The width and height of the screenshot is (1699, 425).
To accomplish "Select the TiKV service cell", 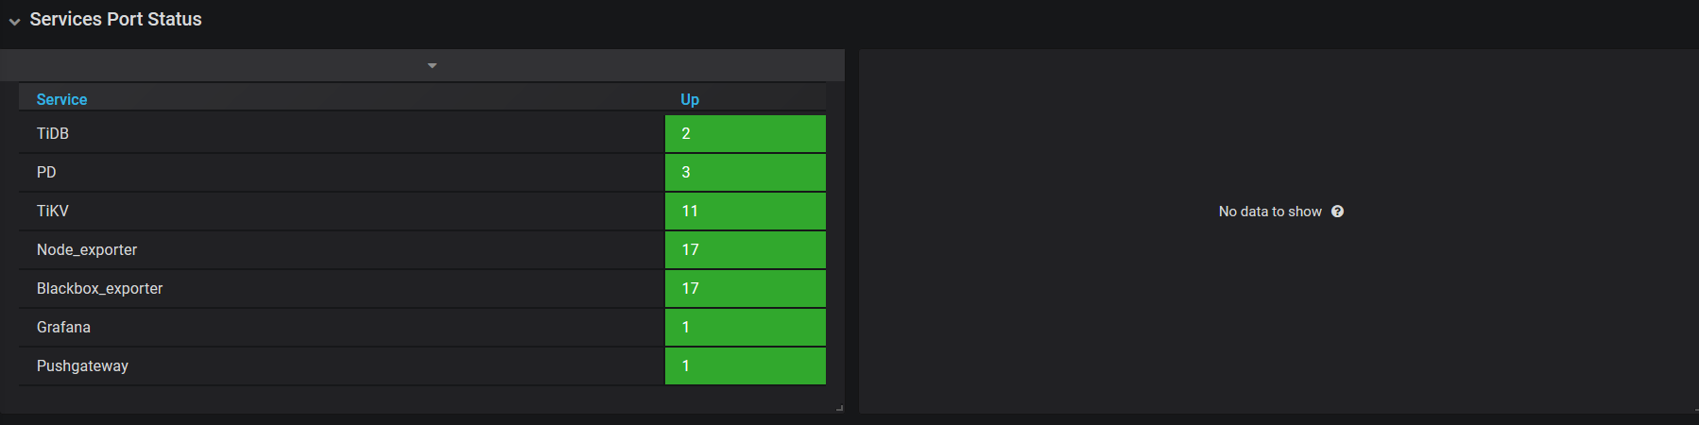I will click(53, 211).
